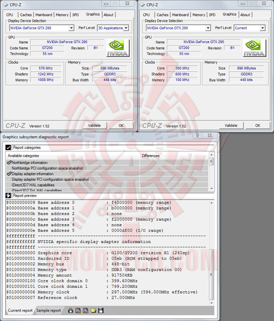Open report with the folder icon

pos(93,311)
